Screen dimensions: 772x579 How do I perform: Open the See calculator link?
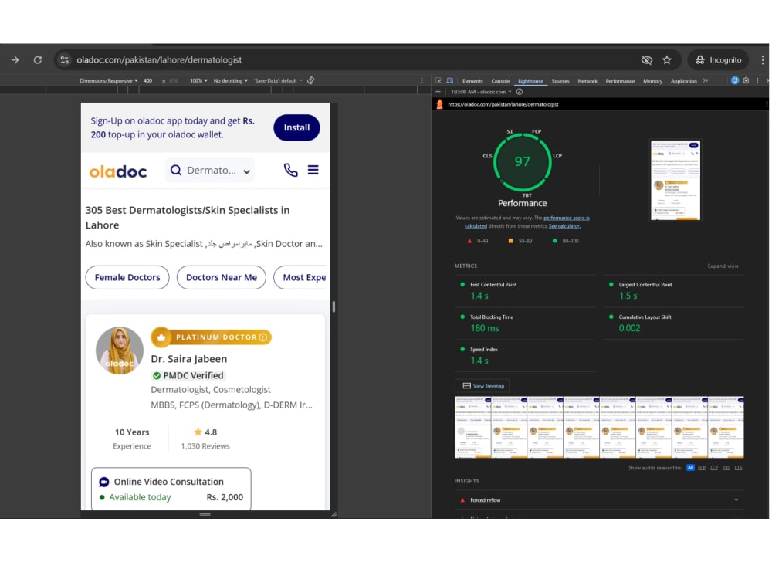[x=564, y=226]
